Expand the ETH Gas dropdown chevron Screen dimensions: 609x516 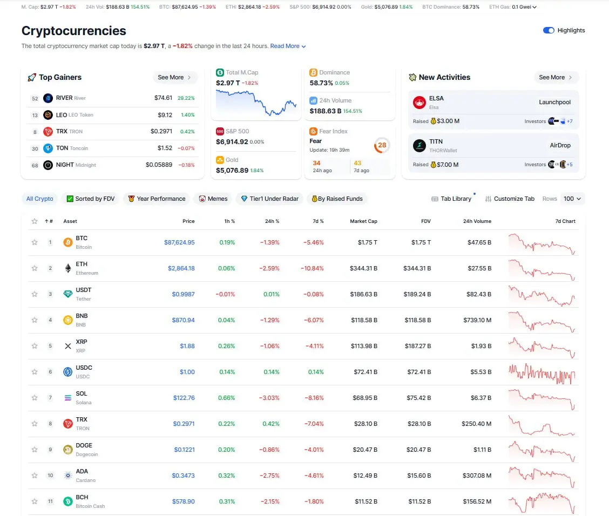pyautogui.click(x=534, y=7)
